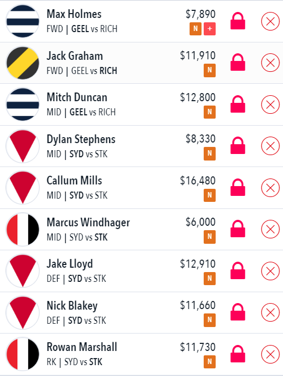Click Rowan Marshall's St Kilda logo
Image resolution: width=283 pixels, height=376 pixels.
(22, 354)
